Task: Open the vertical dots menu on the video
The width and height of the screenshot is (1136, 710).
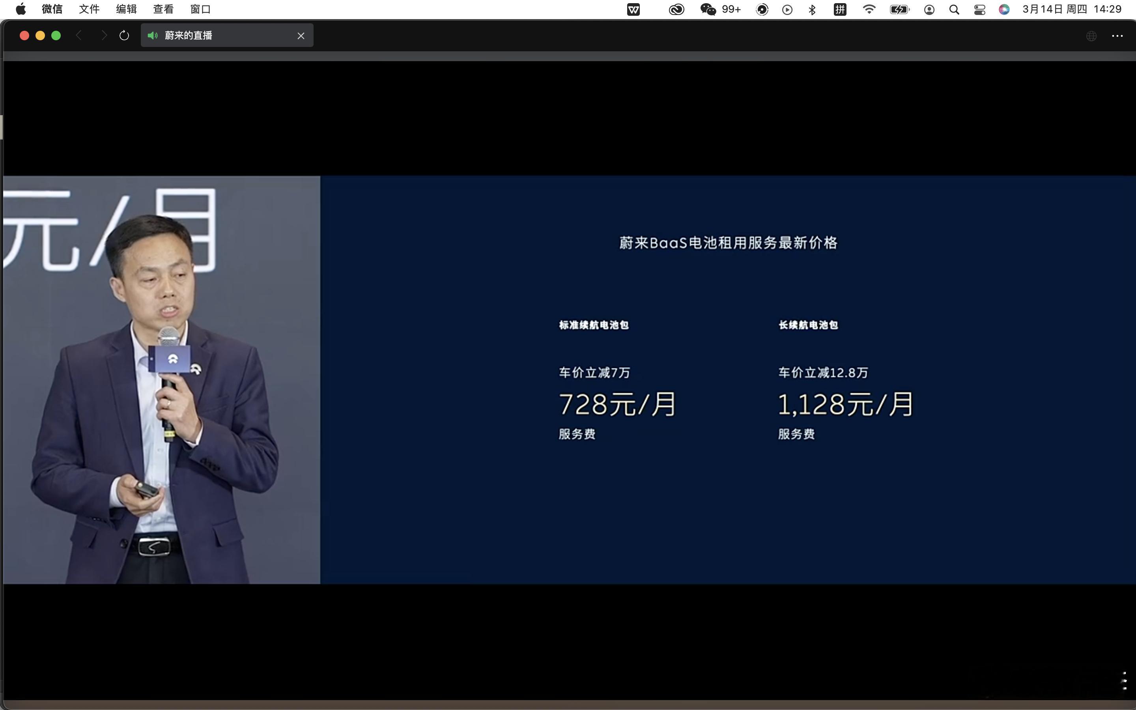Action: click(x=1124, y=680)
